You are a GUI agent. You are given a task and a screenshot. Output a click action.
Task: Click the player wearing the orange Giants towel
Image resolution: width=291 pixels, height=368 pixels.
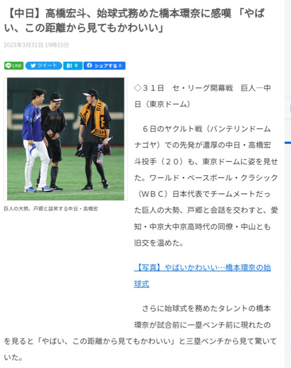coord(96,139)
